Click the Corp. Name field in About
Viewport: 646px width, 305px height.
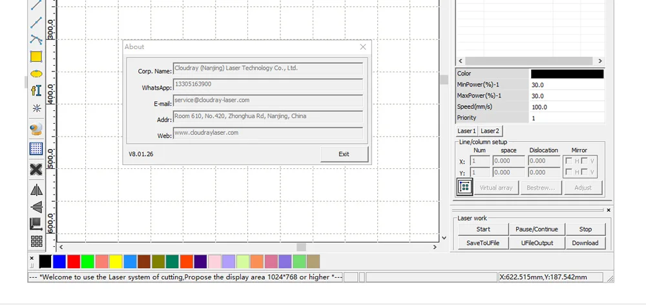[268, 68]
